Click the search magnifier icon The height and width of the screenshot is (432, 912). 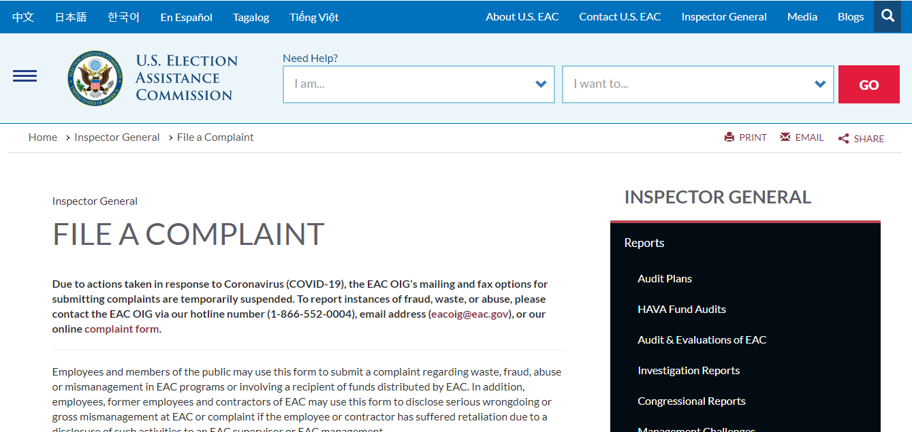coord(887,16)
